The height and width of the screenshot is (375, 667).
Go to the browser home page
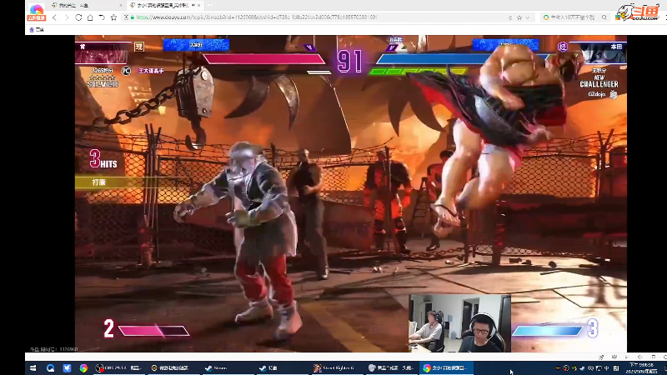coord(90,17)
